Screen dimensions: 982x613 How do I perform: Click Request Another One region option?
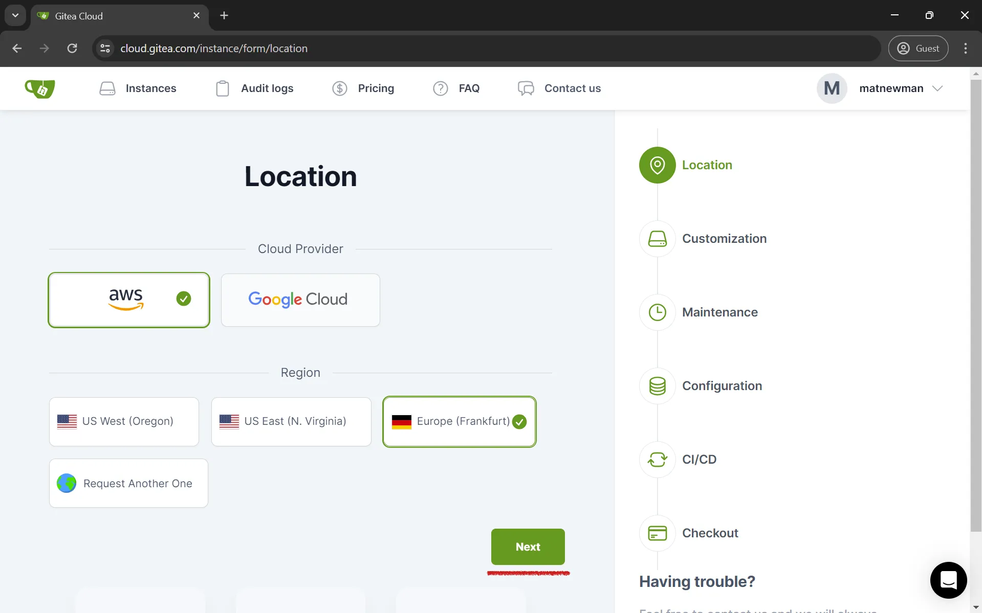[128, 483]
